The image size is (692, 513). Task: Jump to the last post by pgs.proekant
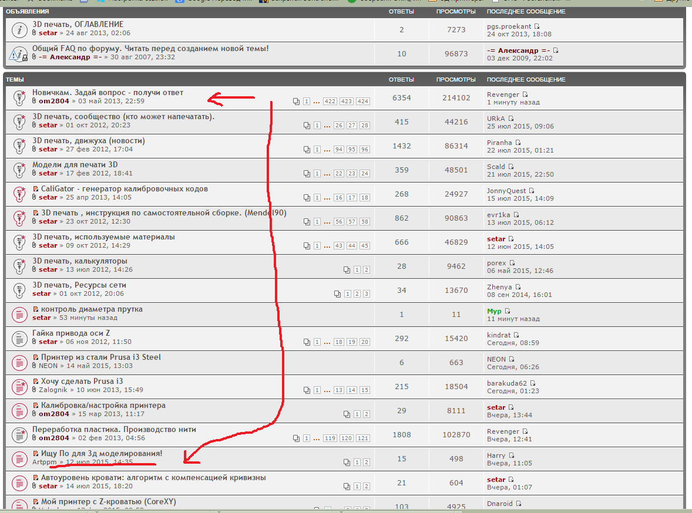(537, 26)
